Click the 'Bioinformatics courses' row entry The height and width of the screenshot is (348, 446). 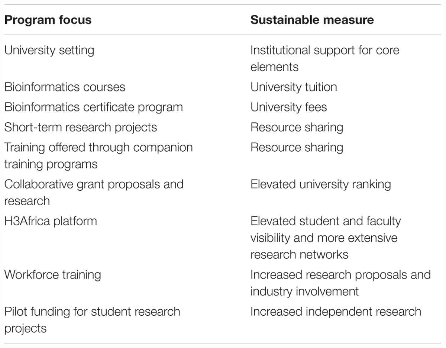[65, 87]
